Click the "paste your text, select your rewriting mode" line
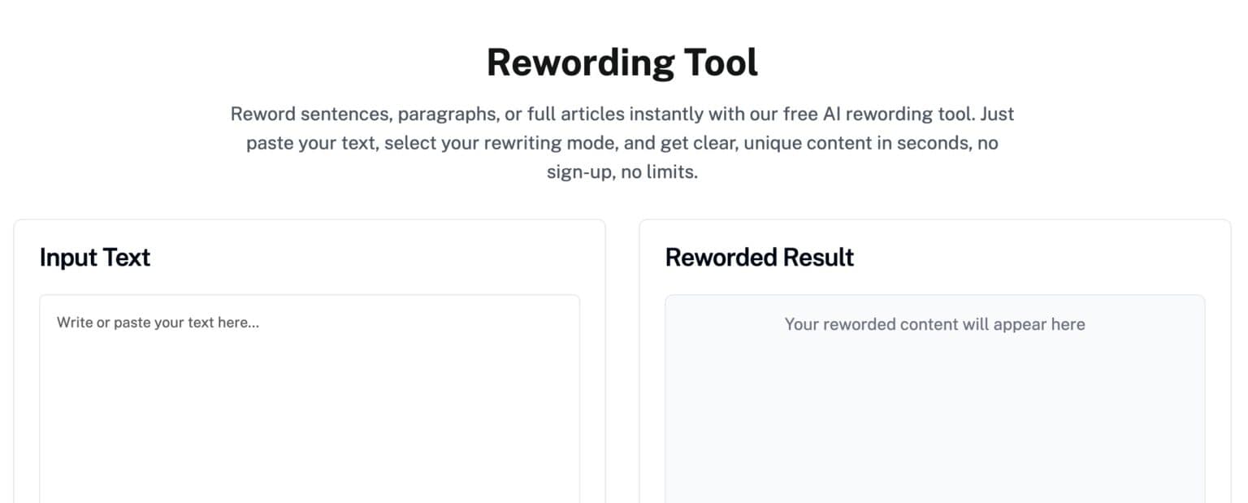 pyautogui.click(x=439, y=144)
